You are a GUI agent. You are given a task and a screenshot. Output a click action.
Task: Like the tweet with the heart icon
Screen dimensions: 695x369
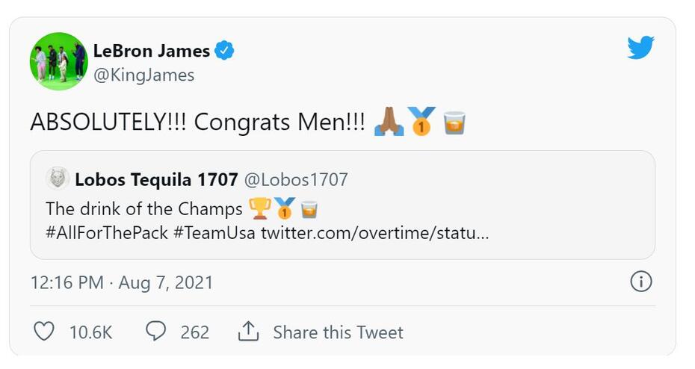point(45,331)
